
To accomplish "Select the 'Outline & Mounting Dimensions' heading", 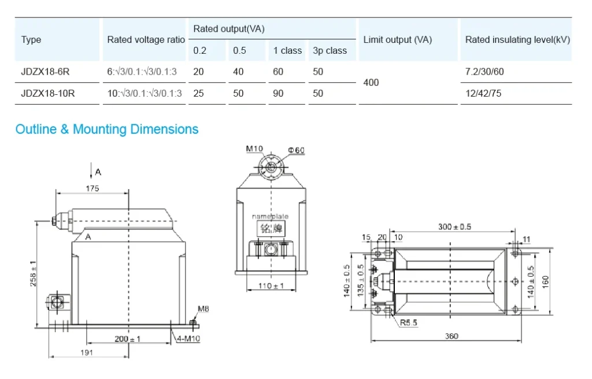I will point(107,130).
